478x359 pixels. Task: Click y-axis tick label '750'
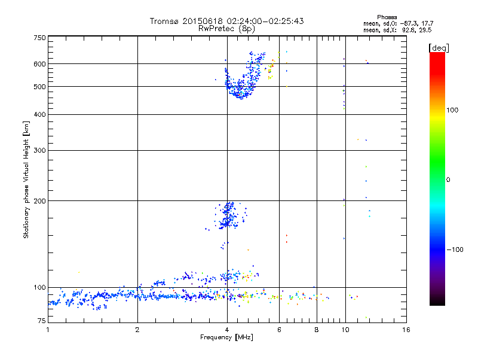(39, 38)
